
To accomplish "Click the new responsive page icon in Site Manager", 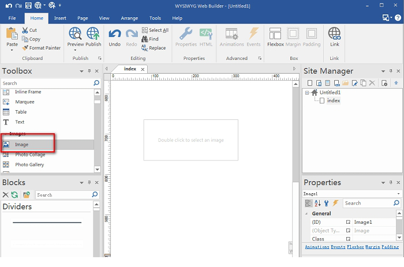I will [319, 83].
